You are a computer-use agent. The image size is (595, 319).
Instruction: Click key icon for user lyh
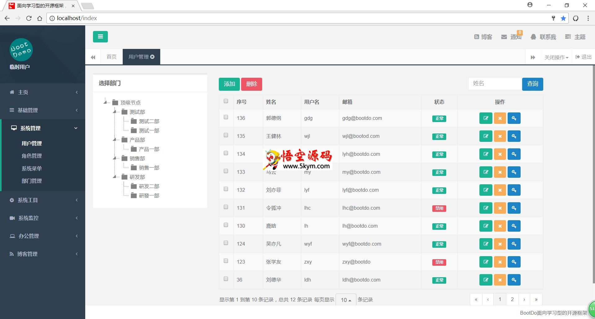tap(514, 154)
